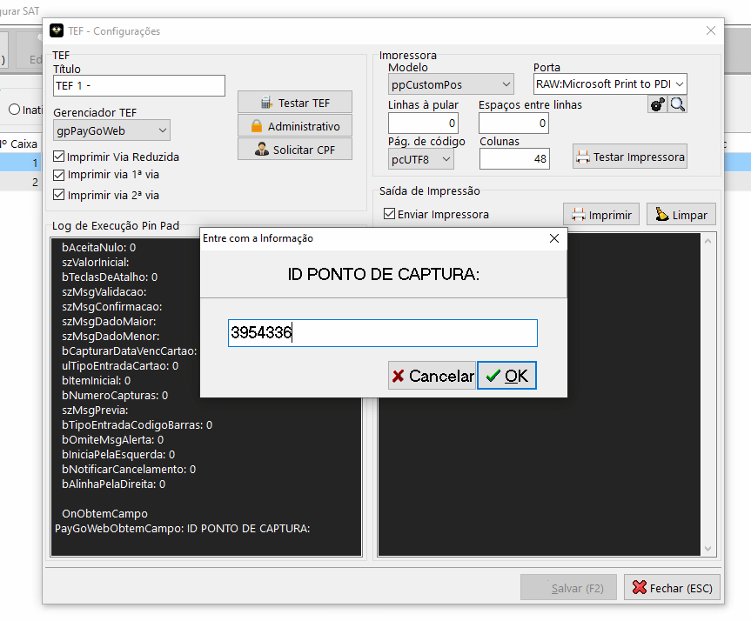Click the Nº Caixa column header
This screenshot has width=751, height=621.
point(19,144)
